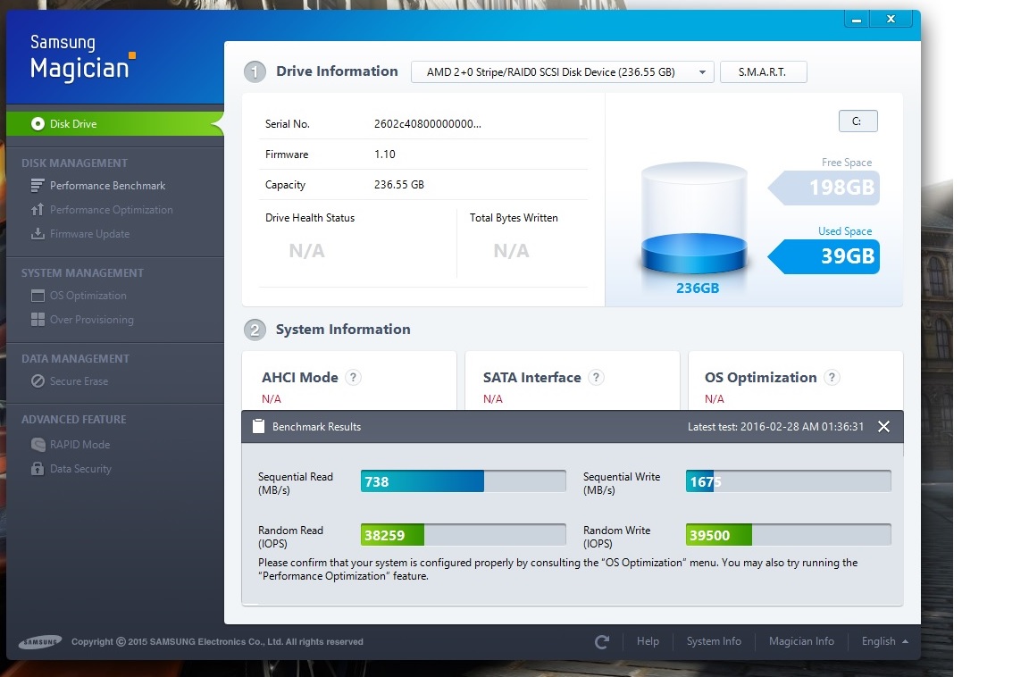The image size is (1029, 677).
Task: Click the Sequential Write result bar
Action: tap(788, 481)
